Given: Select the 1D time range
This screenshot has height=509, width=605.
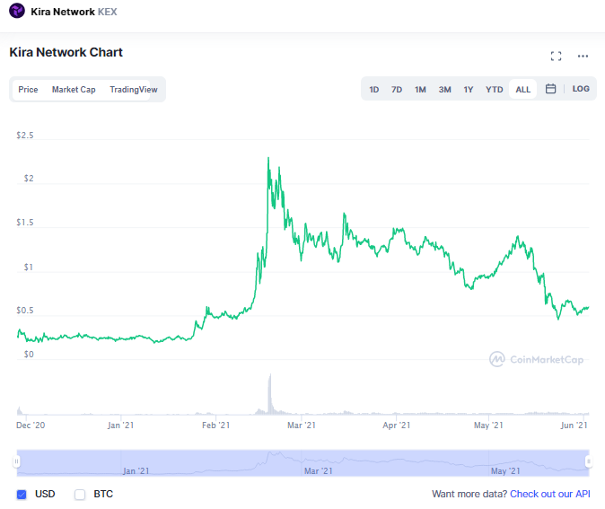Looking at the screenshot, I should 374,90.
